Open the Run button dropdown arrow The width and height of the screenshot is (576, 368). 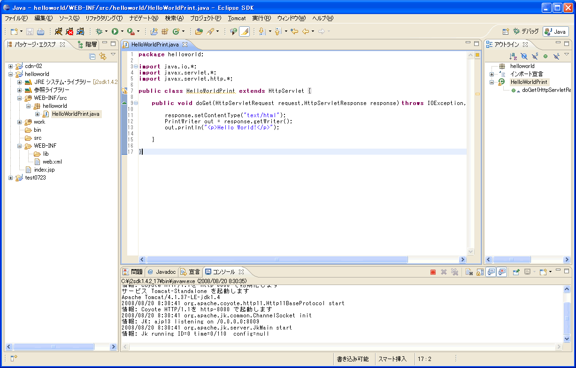tap(122, 31)
